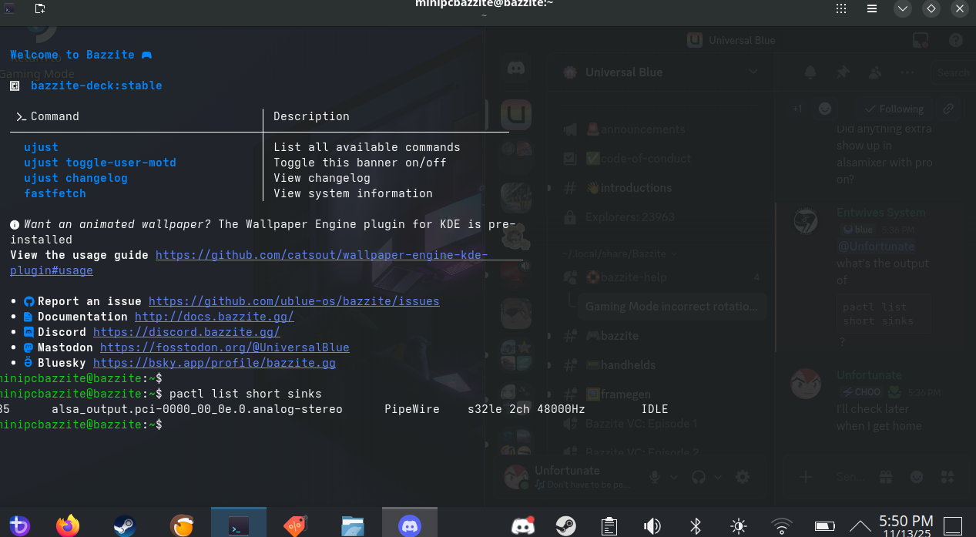Open Discord channel more options (three dots)
This screenshot has width=976, height=537.
907,72
